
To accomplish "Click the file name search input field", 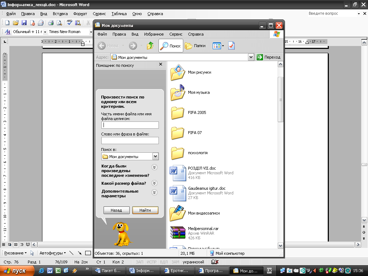I will coord(130,125).
